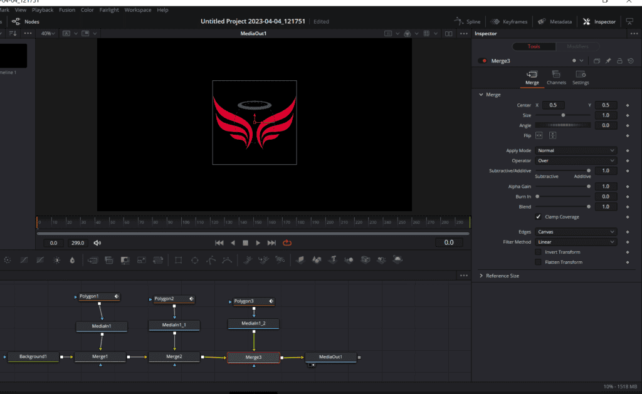The height and width of the screenshot is (394, 642).
Task: Add a pRender particle node
Action: coord(280,260)
